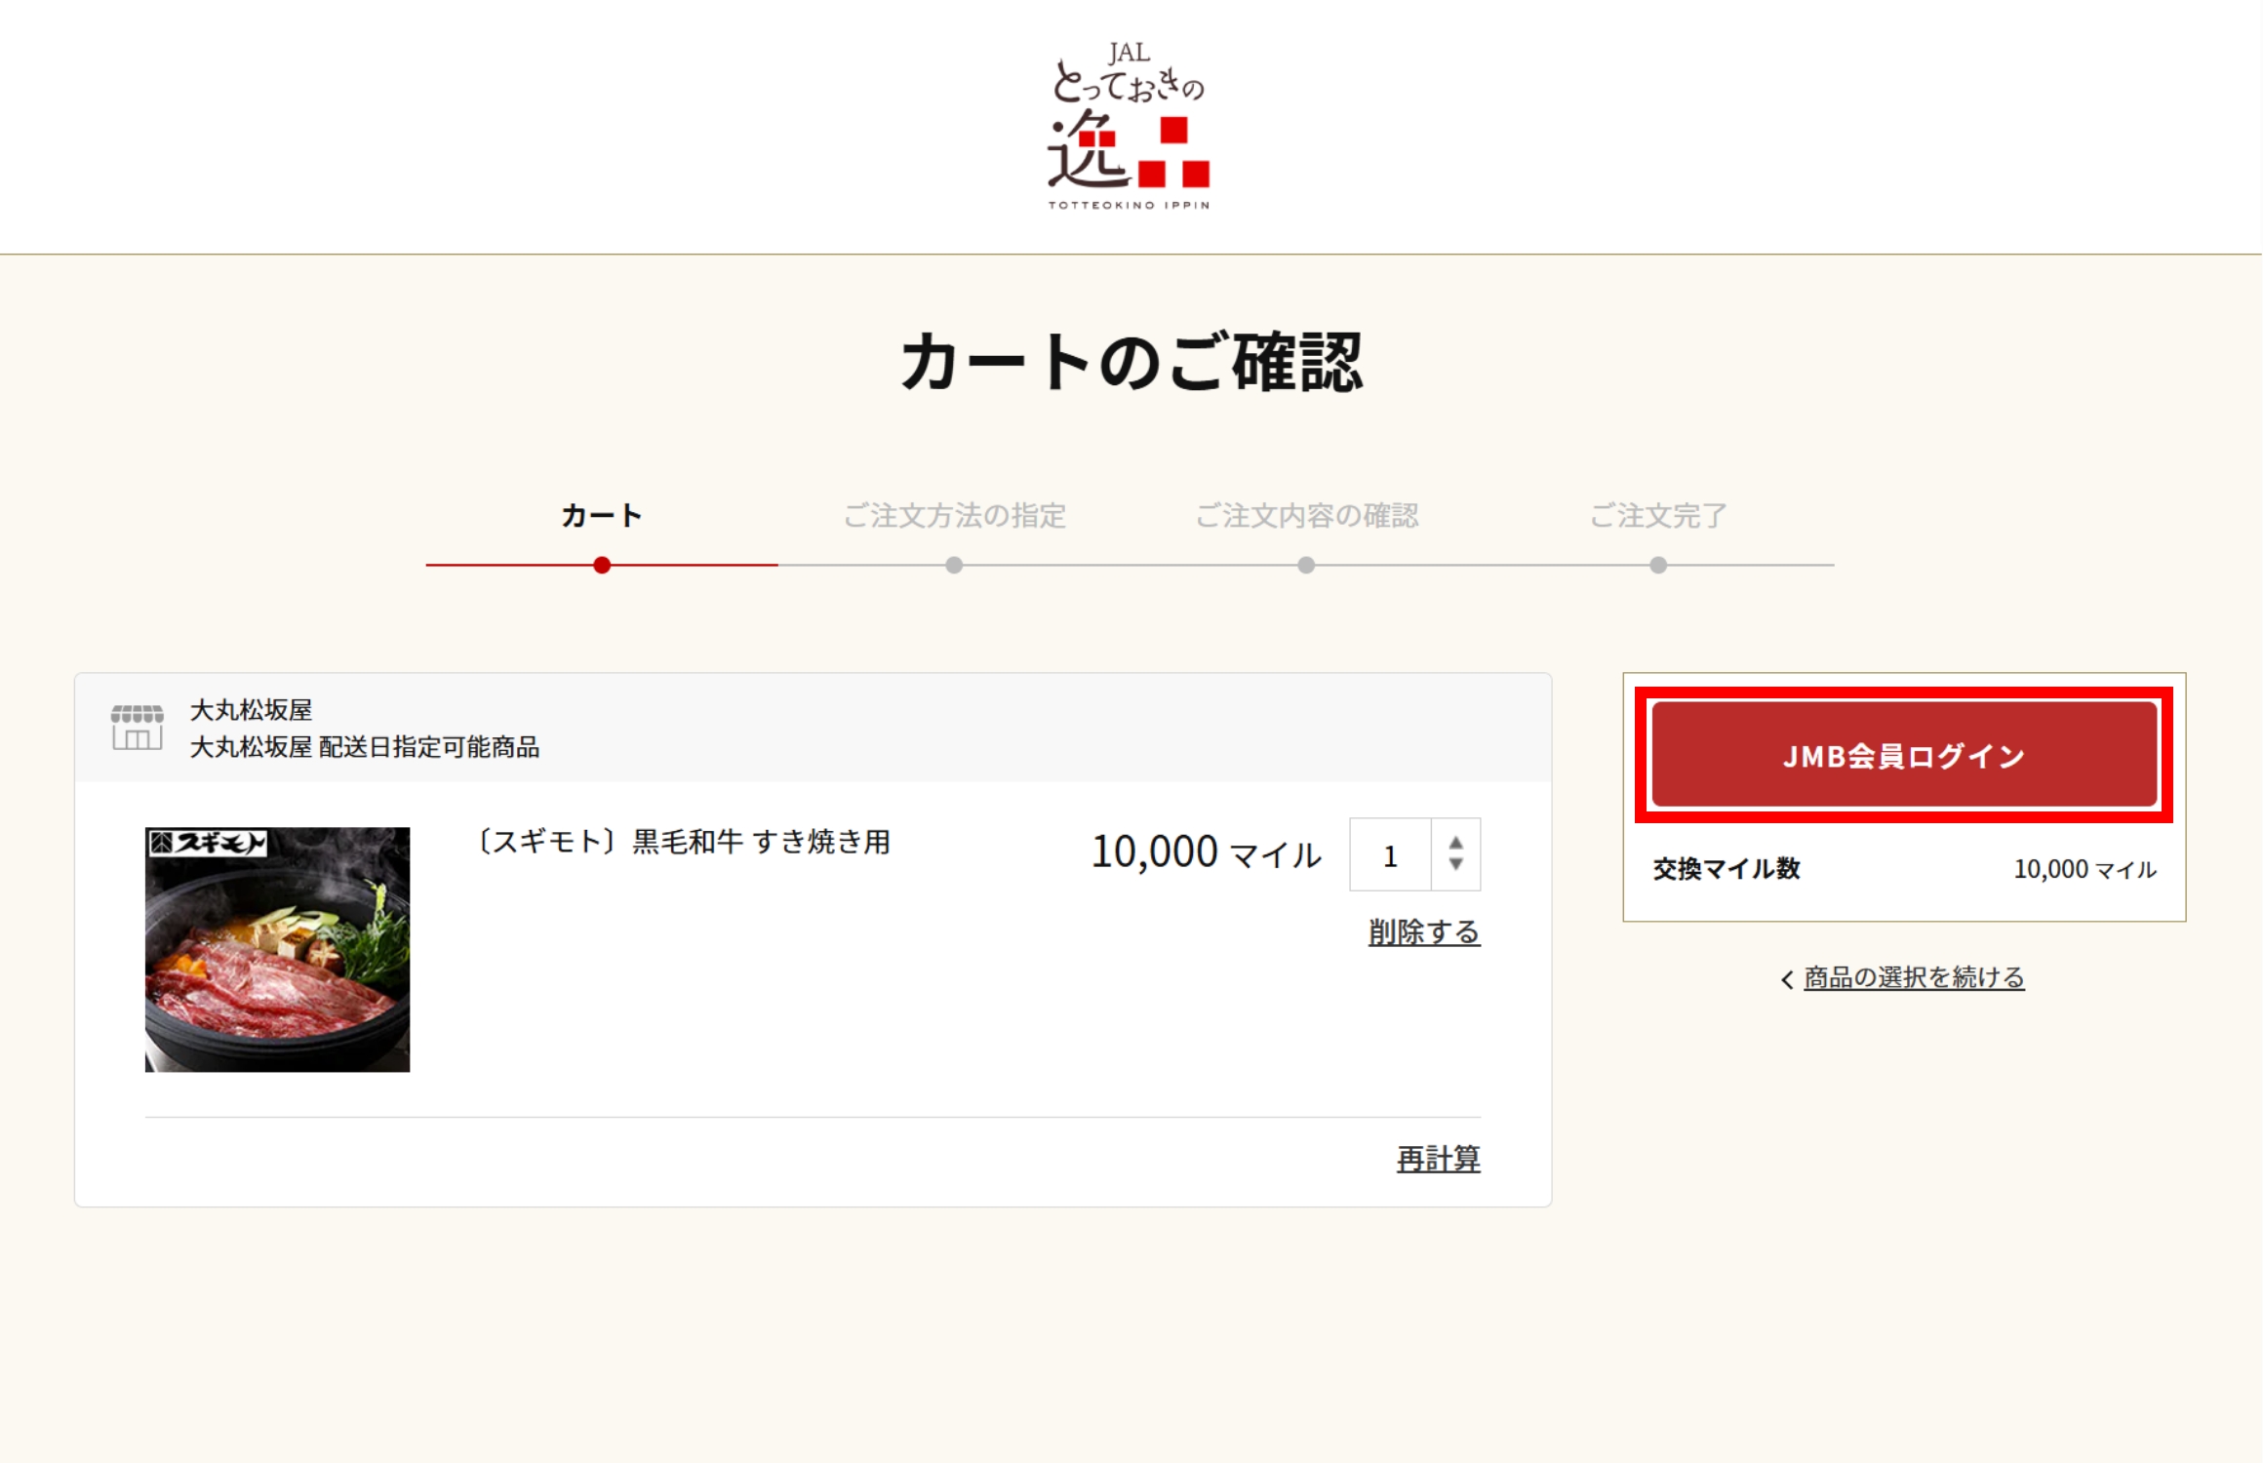Click the back chevron before 商品の選択を続ける
The width and height of the screenshot is (2263, 1463).
(x=1787, y=979)
